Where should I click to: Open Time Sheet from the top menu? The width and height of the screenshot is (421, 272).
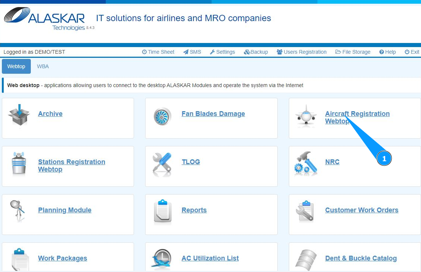[158, 52]
